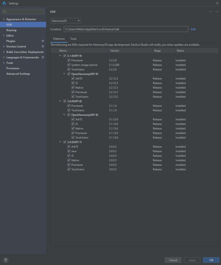This screenshot has width=221, height=265.
Task: Disable the Java checkbox under 3.0.0(API 7)
Action: [x=68, y=151]
